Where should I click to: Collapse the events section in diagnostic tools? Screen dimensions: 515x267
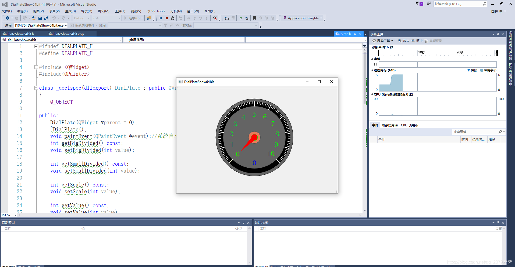click(372, 59)
